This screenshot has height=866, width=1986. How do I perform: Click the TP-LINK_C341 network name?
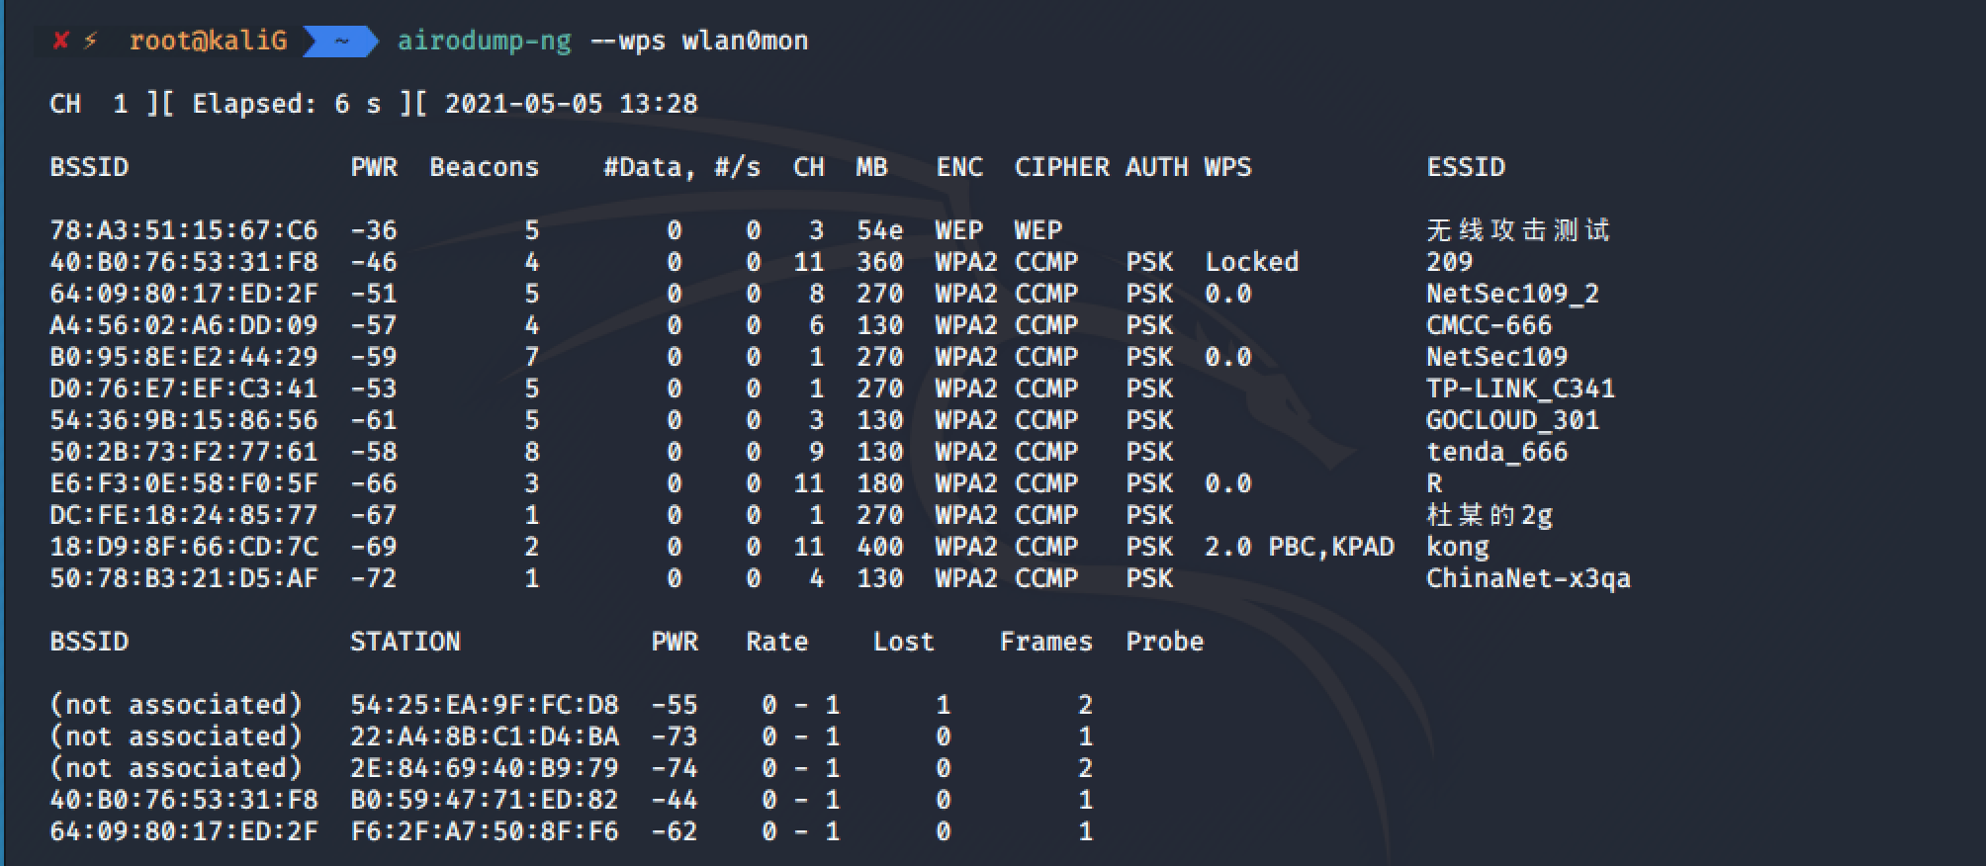1520,389
